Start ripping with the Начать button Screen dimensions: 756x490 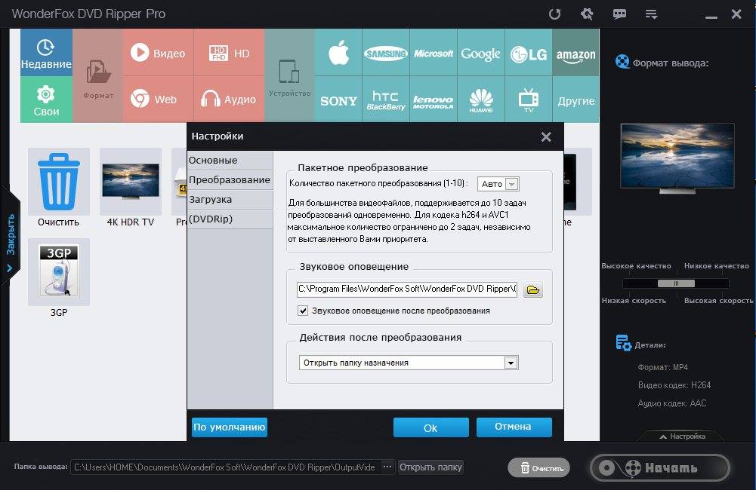click(659, 467)
